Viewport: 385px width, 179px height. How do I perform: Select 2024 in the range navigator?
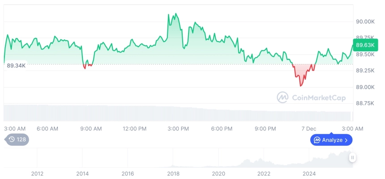coord(309,173)
